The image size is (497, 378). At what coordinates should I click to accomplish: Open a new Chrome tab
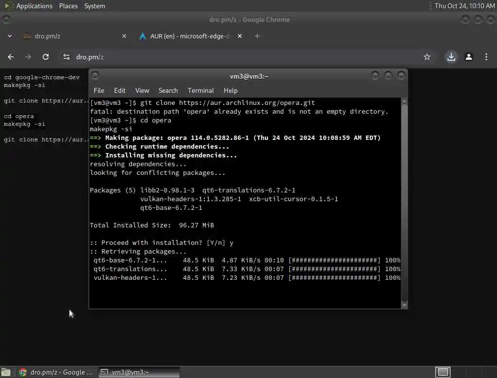point(257,36)
